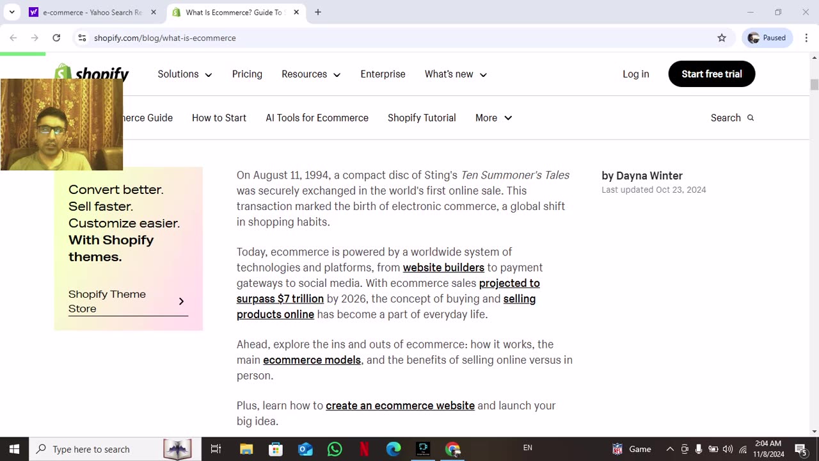Click the microphone tray icon
Screen dimensions: 819x461
point(699,449)
